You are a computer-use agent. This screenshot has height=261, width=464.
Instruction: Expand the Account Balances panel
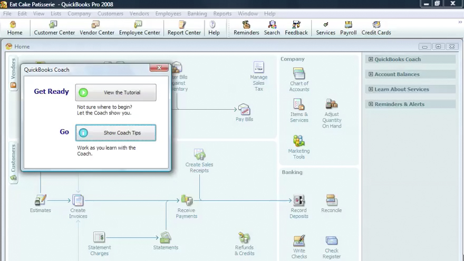(371, 74)
